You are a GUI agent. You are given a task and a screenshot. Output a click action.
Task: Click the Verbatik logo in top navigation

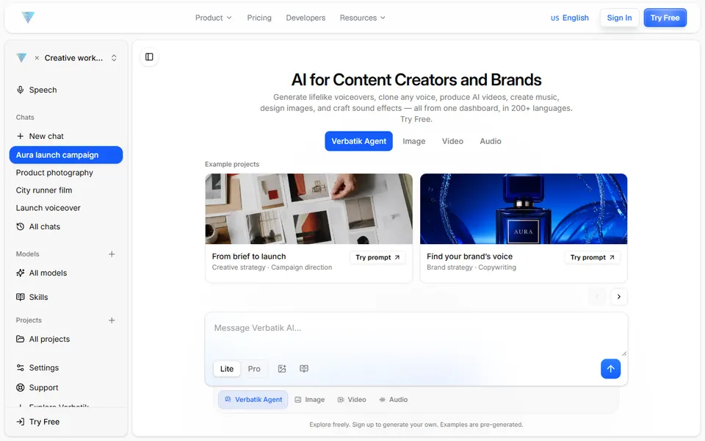(x=28, y=18)
